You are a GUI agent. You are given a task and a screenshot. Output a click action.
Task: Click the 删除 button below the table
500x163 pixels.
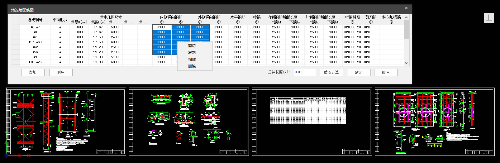[x=61, y=72]
